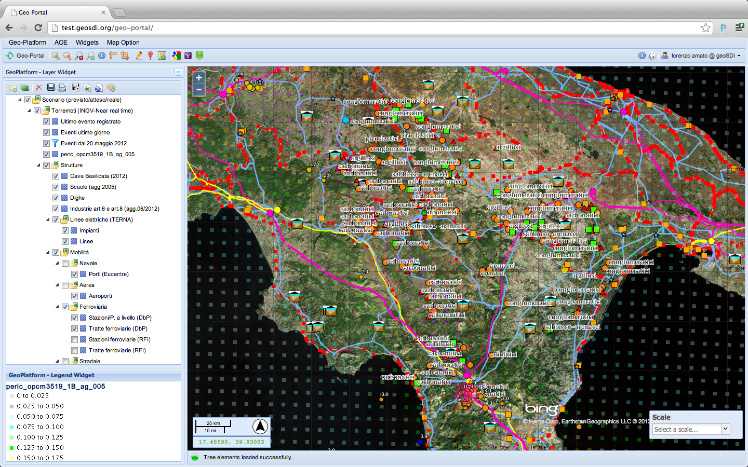748x467 pixels.
Task: Delete layer using red X icon
Action: tap(38, 88)
